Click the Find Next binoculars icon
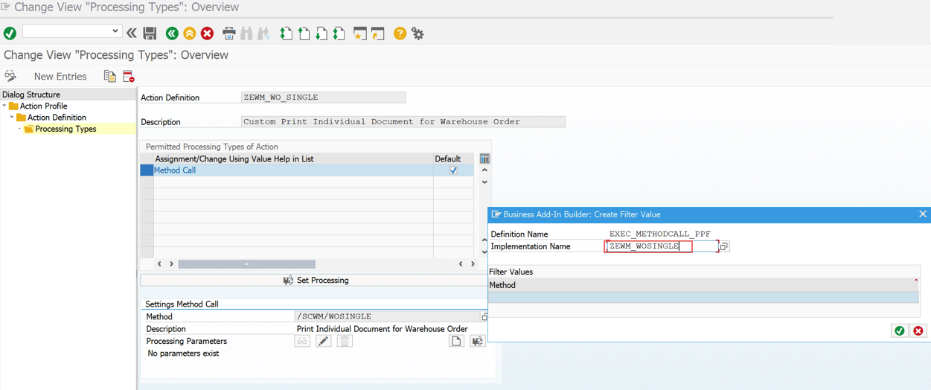The height and width of the screenshot is (390, 931). 263,33
